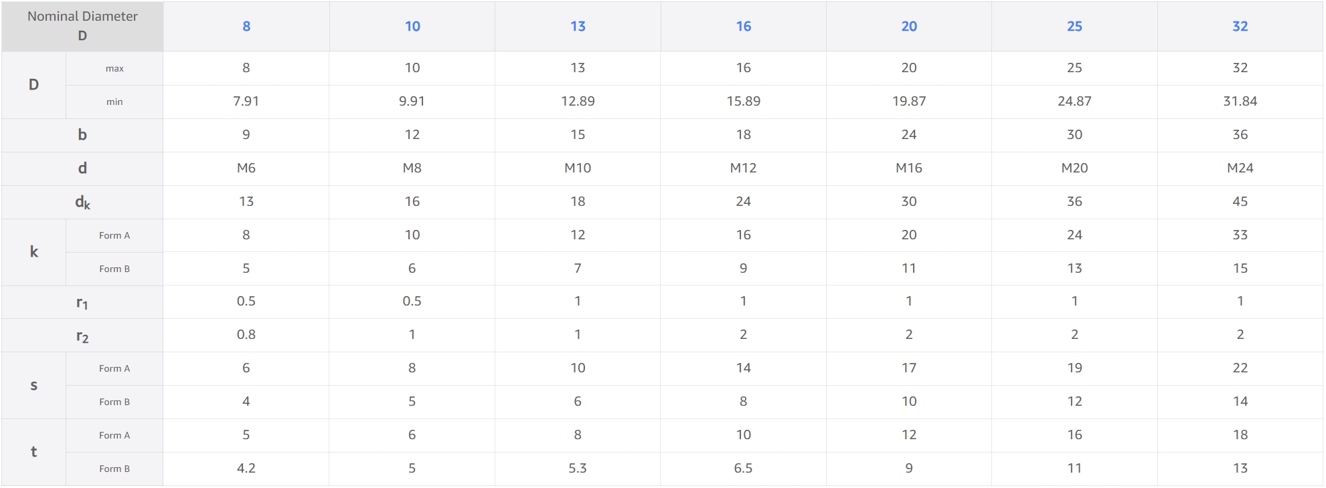Screen dimensions: 1326x488
Task: Select the dk row label
Action: click(82, 202)
